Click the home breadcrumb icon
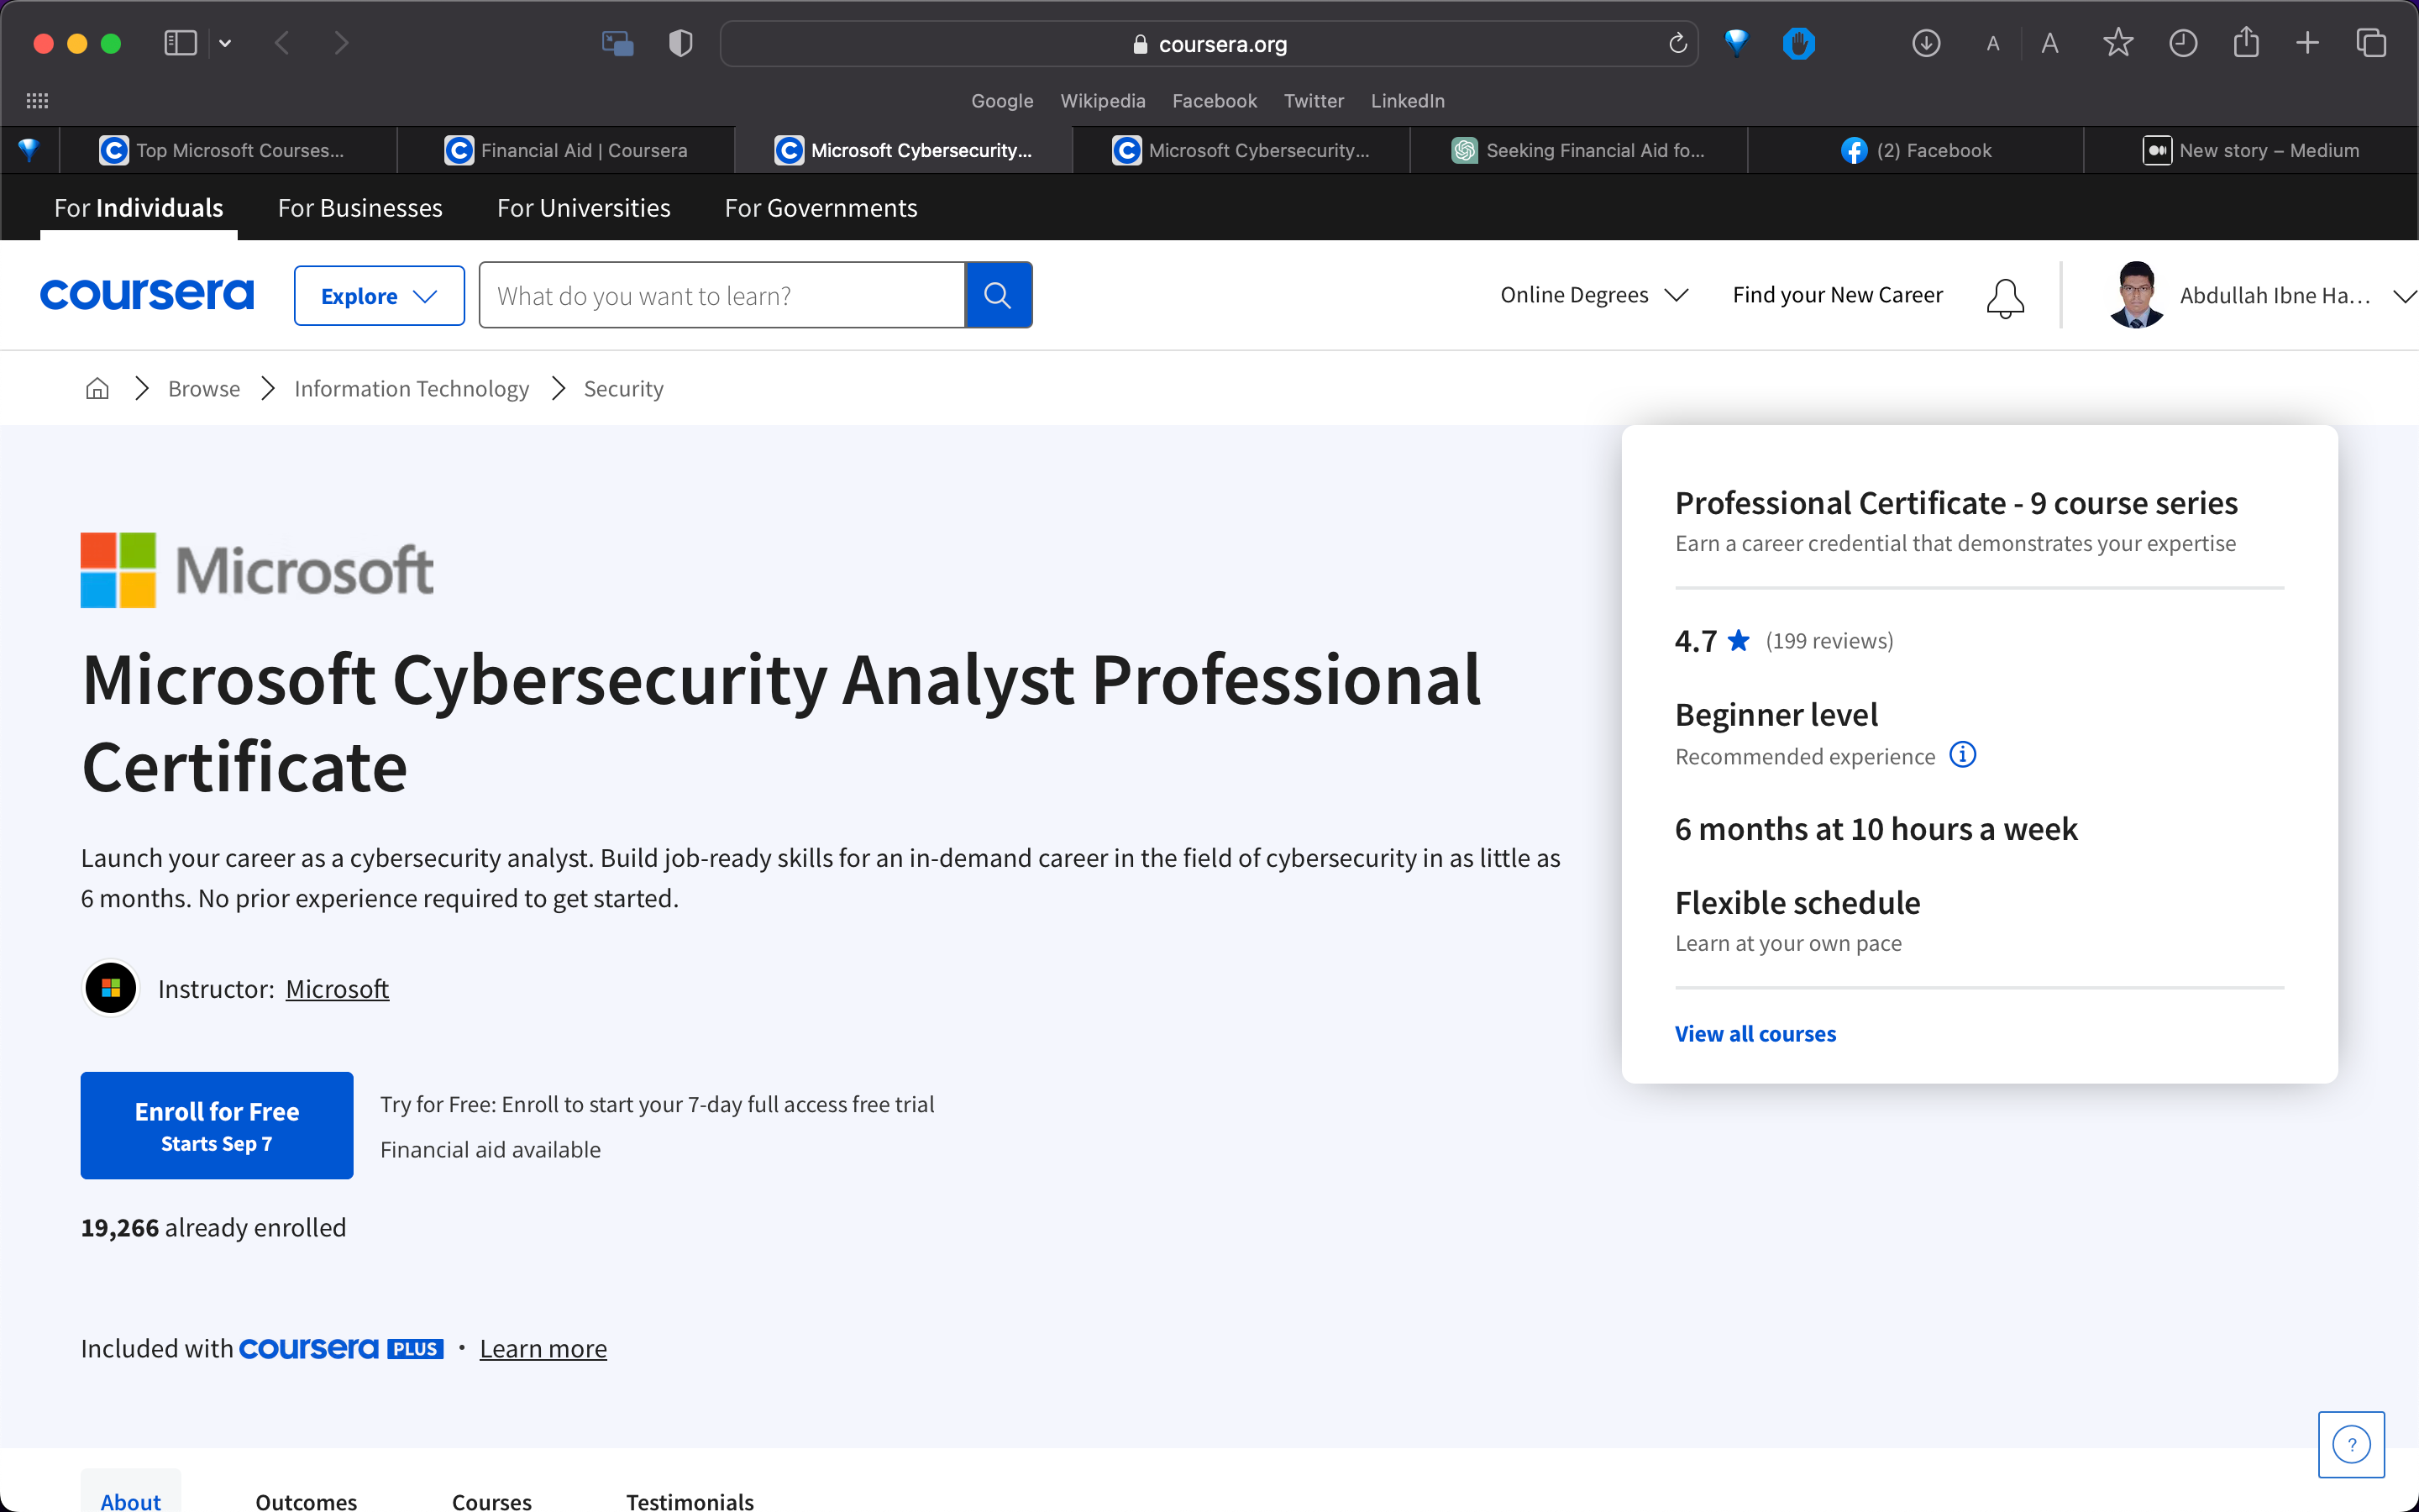The height and width of the screenshot is (1512, 2419). (97, 388)
